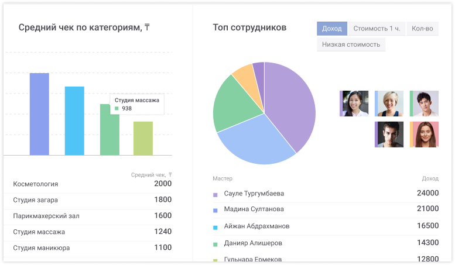The height and width of the screenshot is (265, 455).
Task: Click the green legend marker beside Данияр Алишеров
Action: point(215,243)
